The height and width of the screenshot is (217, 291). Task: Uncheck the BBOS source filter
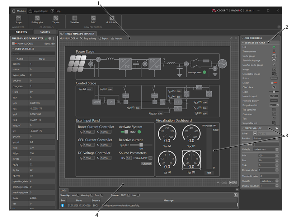pos(129,195)
